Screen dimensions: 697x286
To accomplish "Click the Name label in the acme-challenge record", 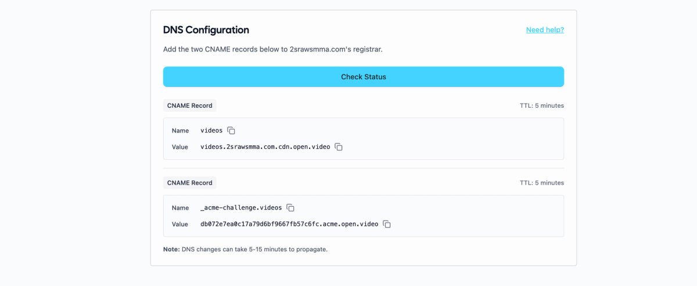I will (x=181, y=208).
